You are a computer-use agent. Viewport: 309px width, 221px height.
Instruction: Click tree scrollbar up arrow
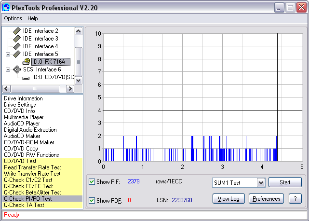[79, 31]
